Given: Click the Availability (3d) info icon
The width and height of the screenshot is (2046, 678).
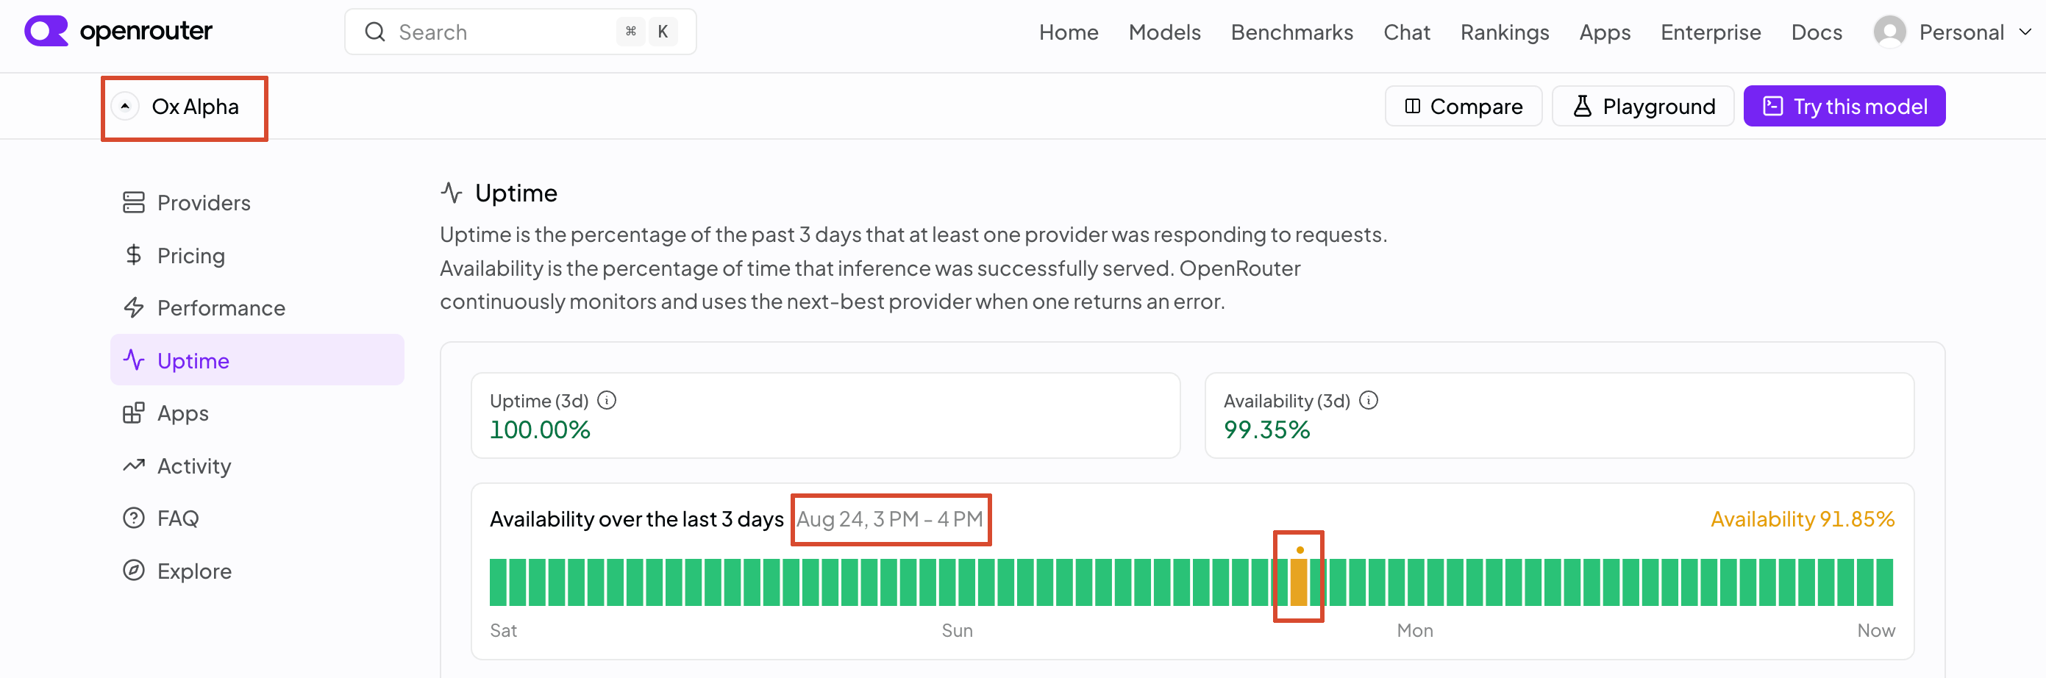Looking at the screenshot, I should (1369, 400).
